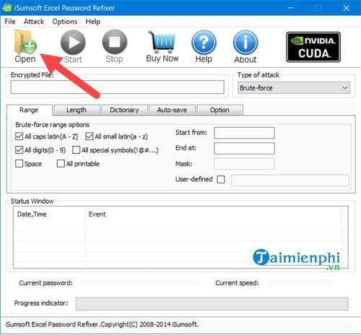Click the Help question mark icon
Viewport: 361px width, 335px height.
point(204,43)
